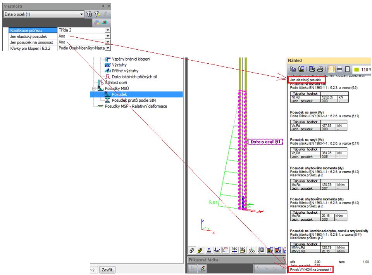Image resolution: width=372 pixels, height=275 pixels.
Task: Toggle the supports display icon
Action: [x=209, y=250]
